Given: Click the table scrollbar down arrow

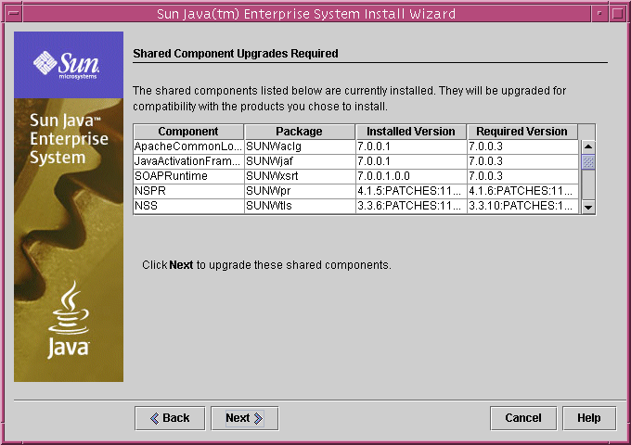Looking at the screenshot, I should point(588,207).
